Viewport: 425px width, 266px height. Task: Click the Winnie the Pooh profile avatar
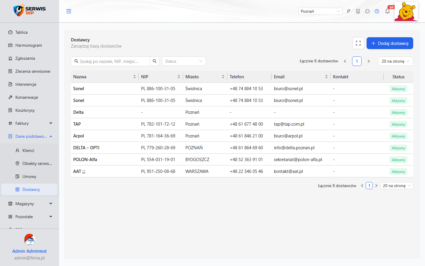[406, 12]
